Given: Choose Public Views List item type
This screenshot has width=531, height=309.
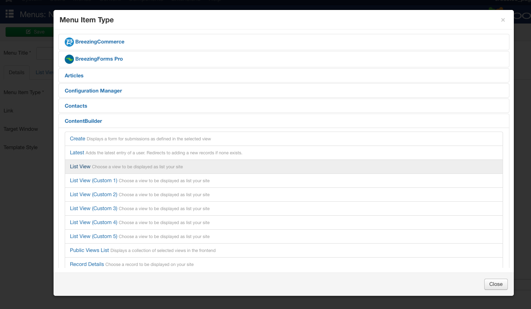Looking at the screenshot, I should [x=284, y=250].
